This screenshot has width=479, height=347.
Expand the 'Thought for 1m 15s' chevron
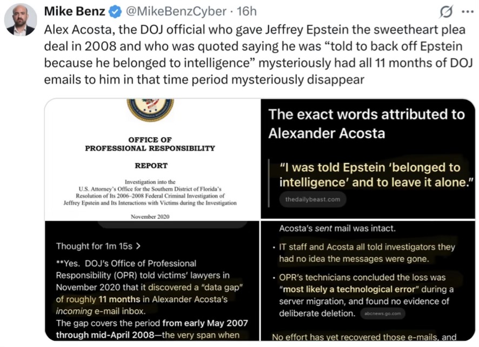[138, 246]
